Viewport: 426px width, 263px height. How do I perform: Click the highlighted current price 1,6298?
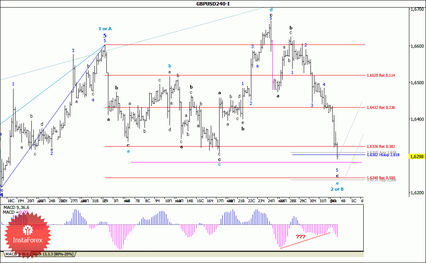pyautogui.click(x=417, y=157)
